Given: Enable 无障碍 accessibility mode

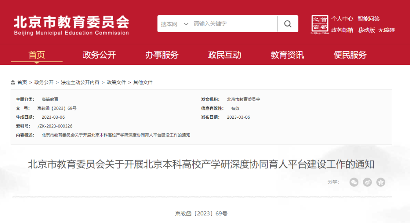Looking at the screenshot, I should tap(386, 30).
